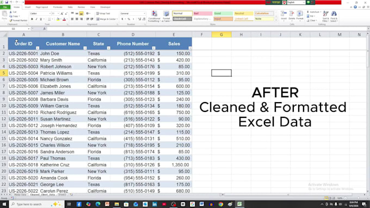Switch to the Formulas tab
Screen dimensions: 370x208
(x=58, y=7)
